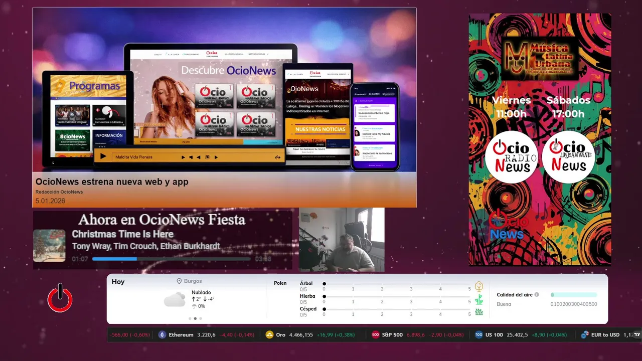Click the -566,00 (-0,60%) ticker change

coord(129,335)
